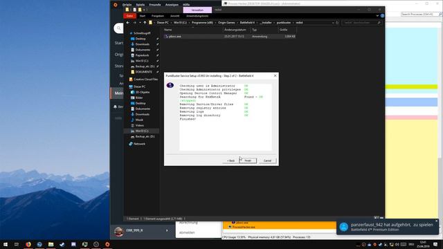Expand the ERR_999_R user menu arrow

point(167,230)
